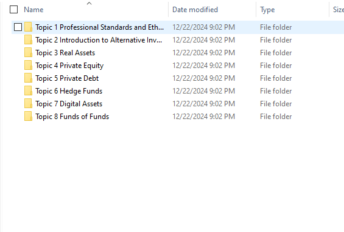Select the Topic 7 Digital Assets folder icon
The width and height of the screenshot is (344, 232).
click(x=28, y=103)
